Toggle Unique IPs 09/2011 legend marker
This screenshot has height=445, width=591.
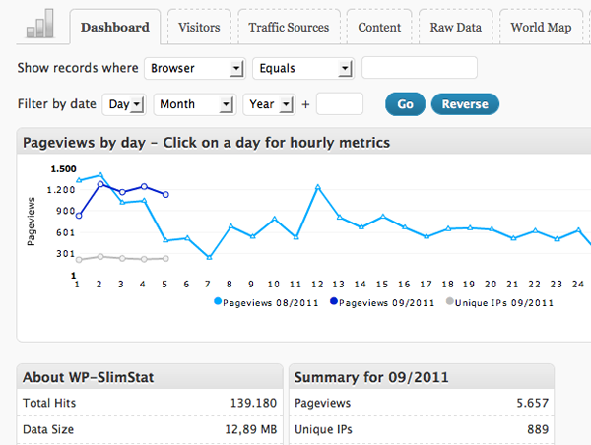(x=451, y=302)
